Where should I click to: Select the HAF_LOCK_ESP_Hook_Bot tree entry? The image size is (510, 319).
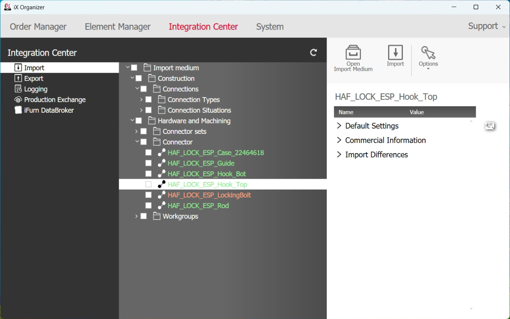click(x=207, y=173)
